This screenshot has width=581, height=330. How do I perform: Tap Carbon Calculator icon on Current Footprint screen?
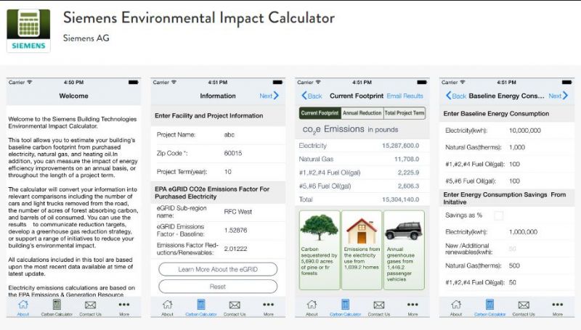click(346, 305)
